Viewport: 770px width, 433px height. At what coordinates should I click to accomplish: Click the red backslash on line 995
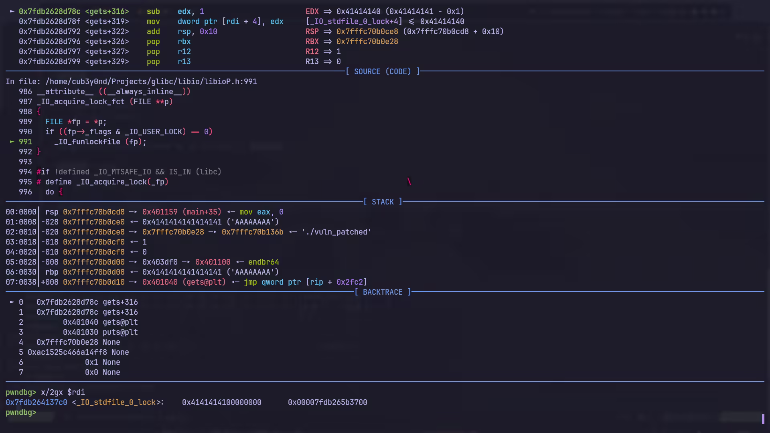[x=409, y=182]
